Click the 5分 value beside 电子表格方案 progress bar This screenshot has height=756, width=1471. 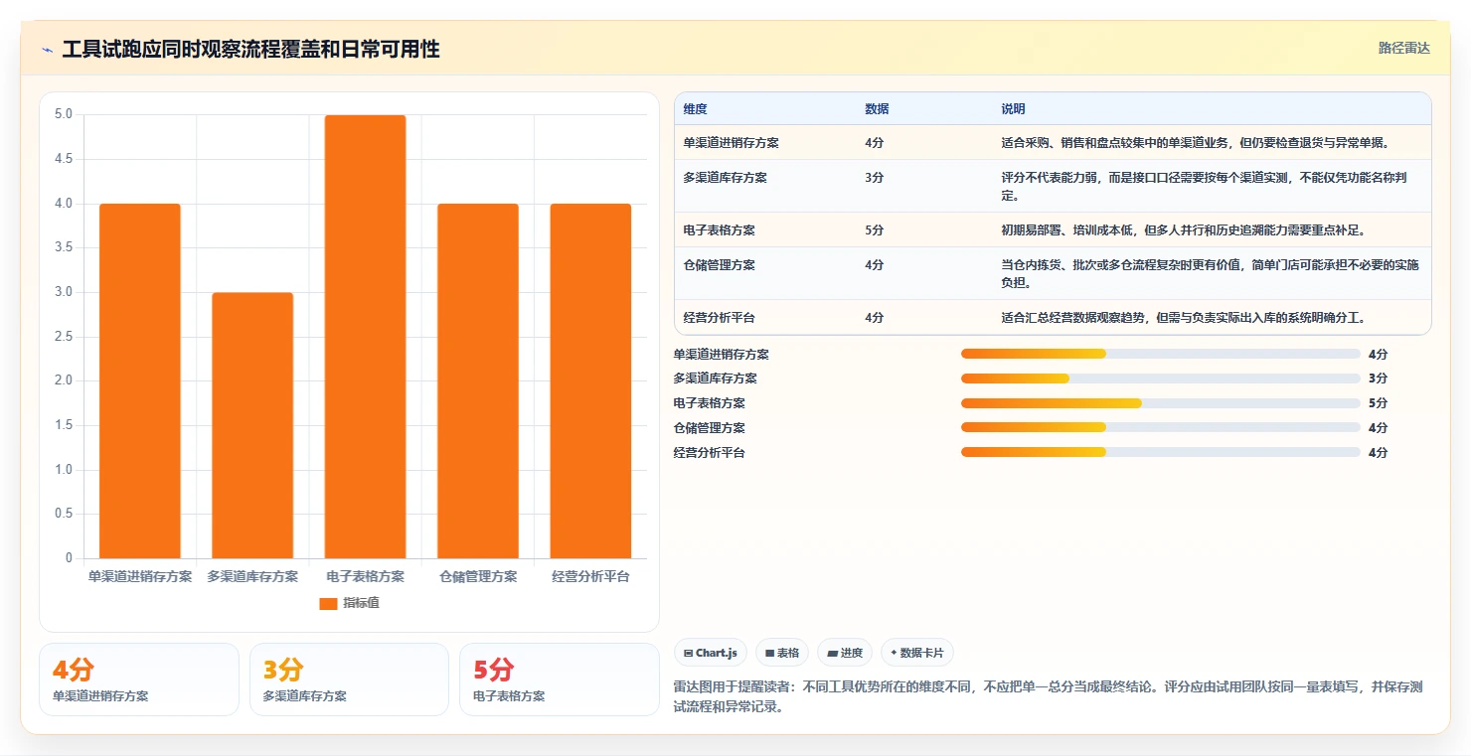[x=1378, y=403]
